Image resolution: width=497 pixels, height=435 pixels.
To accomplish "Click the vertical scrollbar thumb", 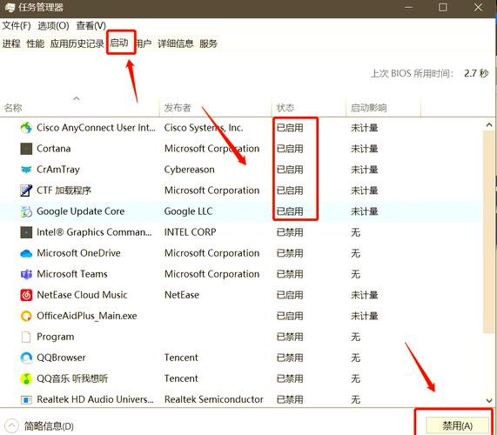I will click(x=489, y=232).
